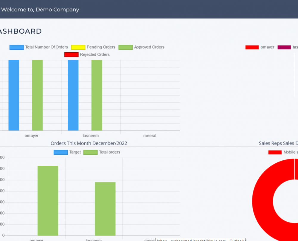Click the meeral axis label in top chart

[x=150, y=136]
